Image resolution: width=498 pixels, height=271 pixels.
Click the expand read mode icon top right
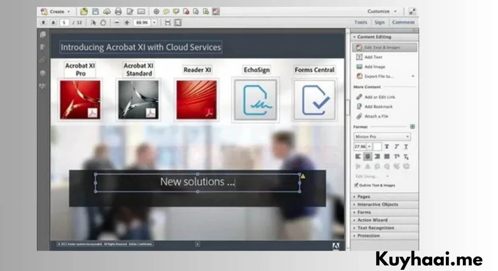[412, 12]
